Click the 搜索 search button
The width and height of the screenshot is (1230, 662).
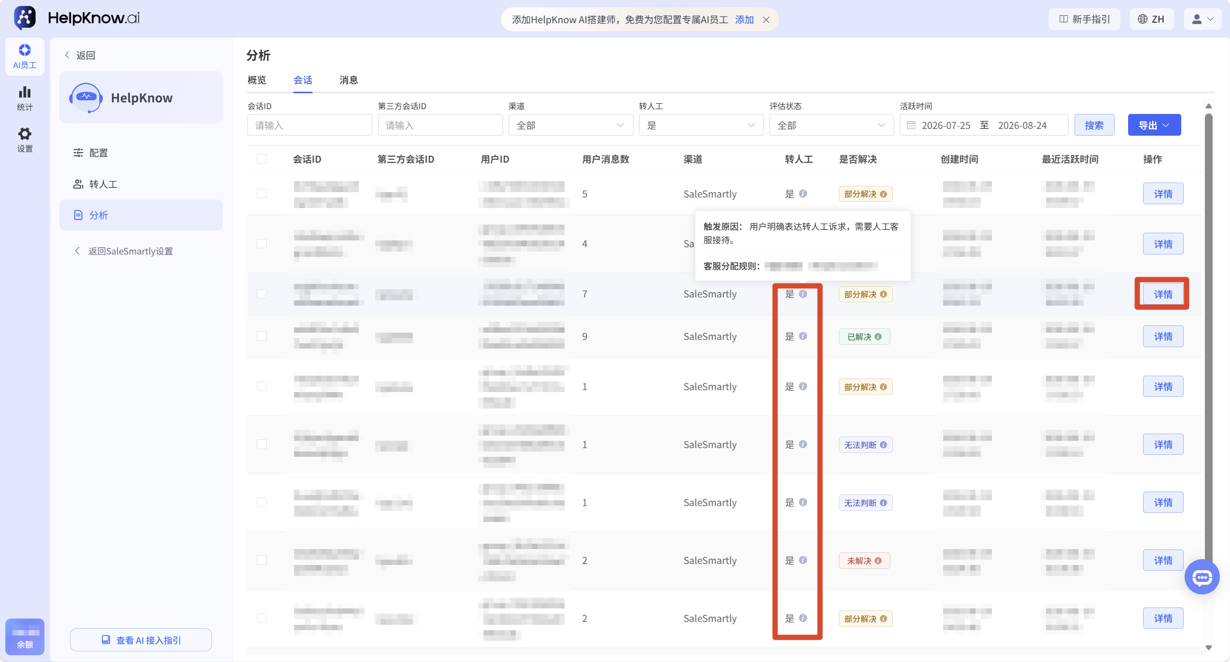[1094, 125]
